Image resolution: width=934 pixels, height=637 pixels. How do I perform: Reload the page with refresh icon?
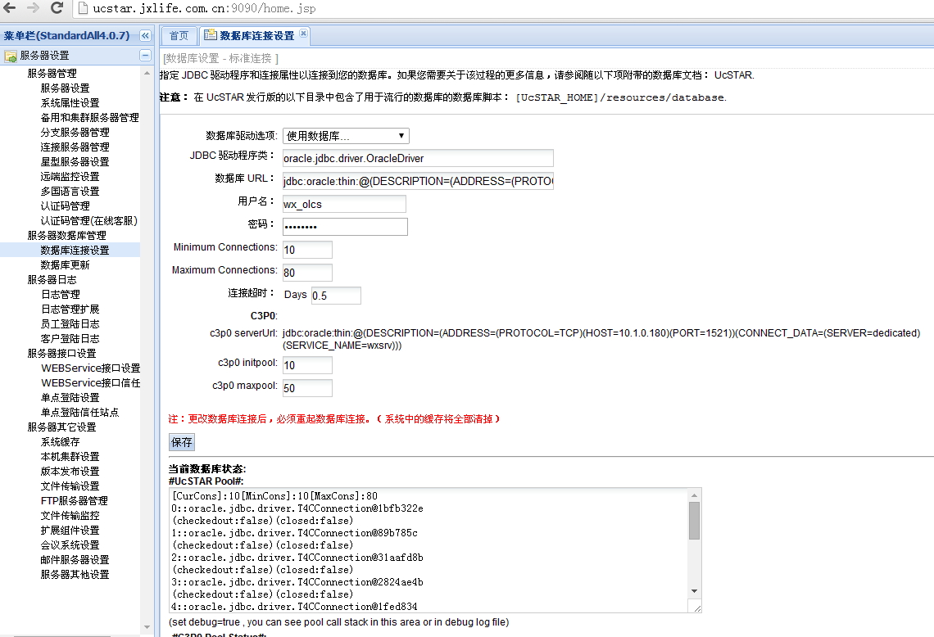(57, 7)
